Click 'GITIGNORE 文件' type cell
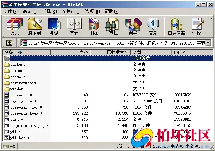The width and height of the screenshot is (215, 151). pyautogui.click(x=148, y=101)
